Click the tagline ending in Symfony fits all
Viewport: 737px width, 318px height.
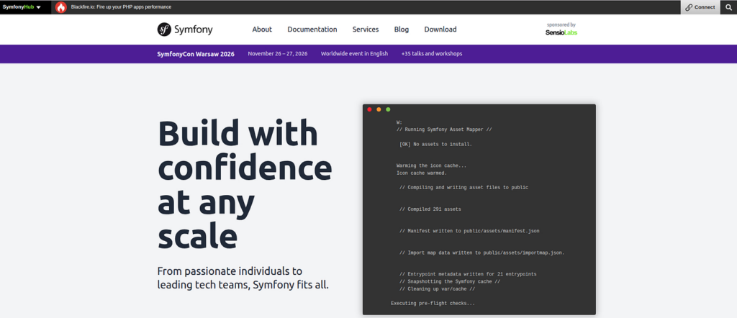coord(243,278)
